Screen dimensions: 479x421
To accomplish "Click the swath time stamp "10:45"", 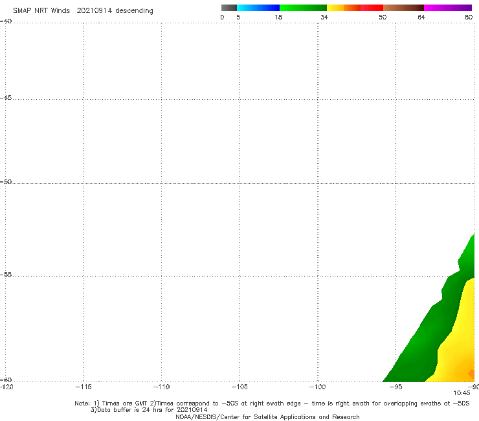I will (x=462, y=393).
